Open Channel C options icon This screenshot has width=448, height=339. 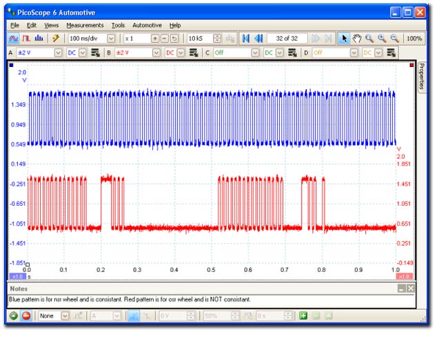point(292,53)
